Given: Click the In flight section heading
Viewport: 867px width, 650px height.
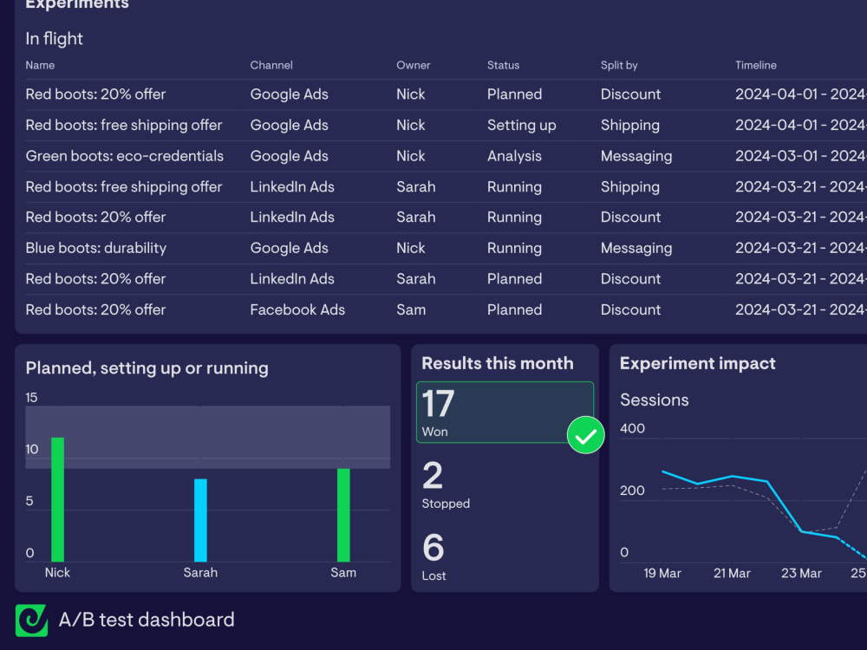Looking at the screenshot, I should click(54, 38).
